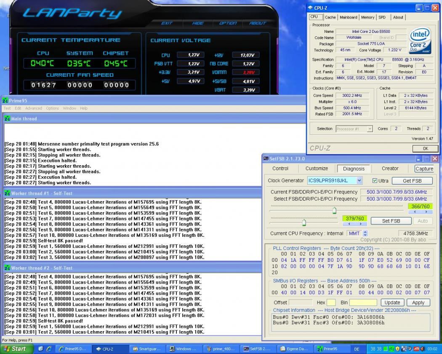Click right arrow under 379/760 value
This screenshot has width=442, height=354.
(x=360, y=224)
